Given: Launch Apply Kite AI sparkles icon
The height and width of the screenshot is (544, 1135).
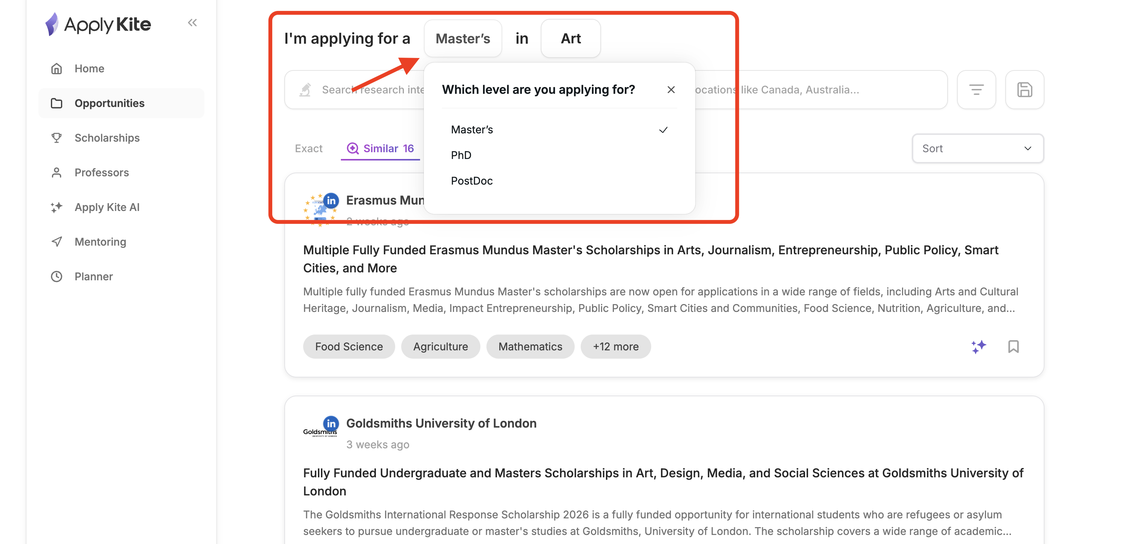Looking at the screenshot, I should [57, 207].
